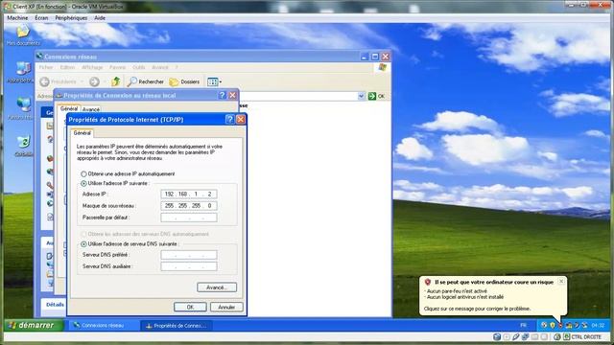Viewport: 614px width, 345px height.
Task: Close the security risk balloon notification
Action: click(561, 281)
